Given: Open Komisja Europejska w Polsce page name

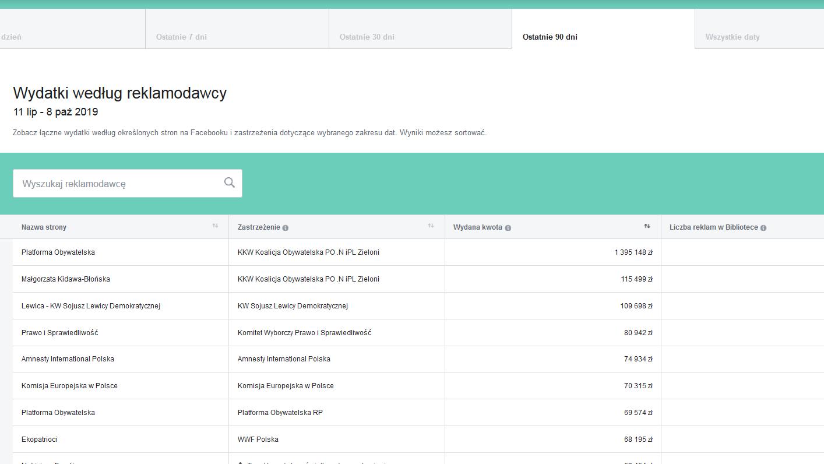Looking at the screenshot, I should (x=69, y=386).
